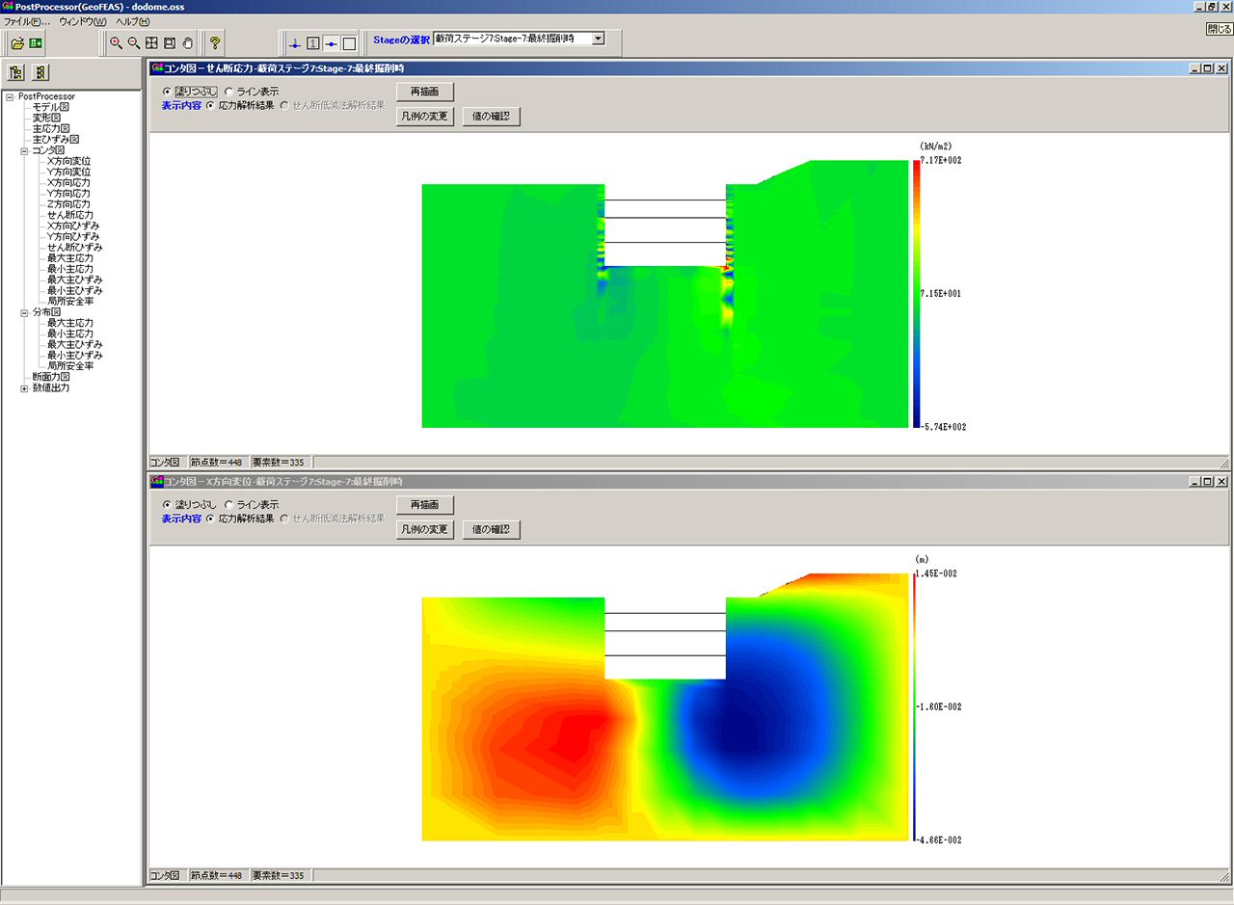The width and height of the screenshot is (1234, 905).
Task: Select 断面力図 in the tree
Action: pyautogui.click(x=51, y=377)
